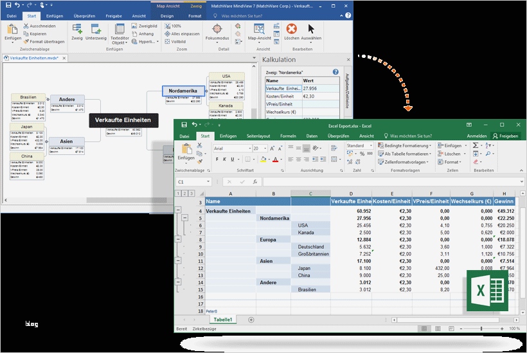Open font size dropdown in Excel
527x353 pixels.
point(265,149)
